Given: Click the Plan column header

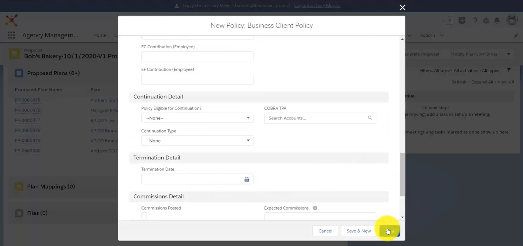Looking at the screenshot, I should [x=96, y=90].
